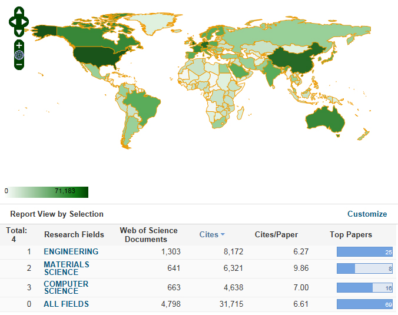The width and height of the screenshot is (398, 315).
Task: Pan the map down with the arrow
Action: [19, 31]
